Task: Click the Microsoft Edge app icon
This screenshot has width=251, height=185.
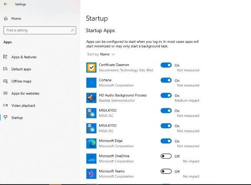Action: pyautogui.click(x=91, y=143)
